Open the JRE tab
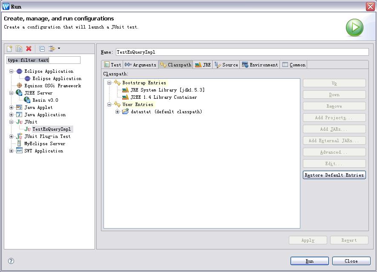Image resolution: width=377 pixels, height=272 pixels. pyautogui.click(x=203, y=65)
